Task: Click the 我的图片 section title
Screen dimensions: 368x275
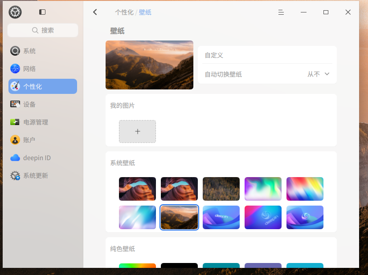Action: point(122,106)
